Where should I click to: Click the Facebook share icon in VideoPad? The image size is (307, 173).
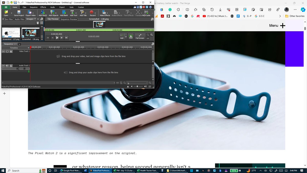coord(138,7)
